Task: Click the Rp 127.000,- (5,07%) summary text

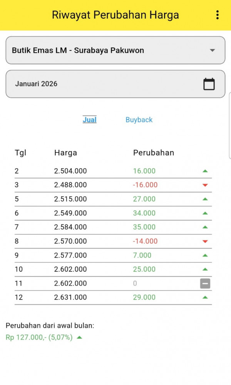Action: [39, 338]
